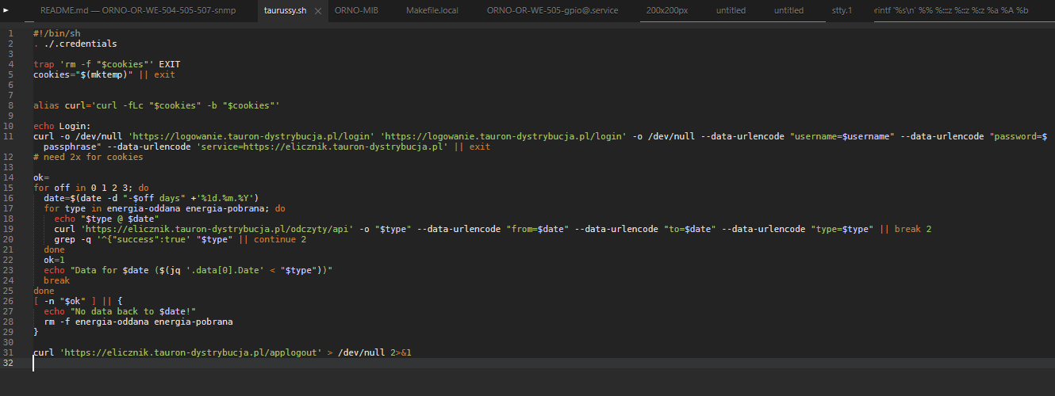Click the 'trap' keyword on line 4
Image resolution: width=1055 pixels, height=396 pixels.
pos(43,64)
